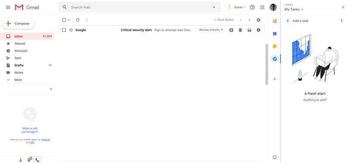Open the settings gear
This screenshot has width=349, height=163.
(258, 20)
